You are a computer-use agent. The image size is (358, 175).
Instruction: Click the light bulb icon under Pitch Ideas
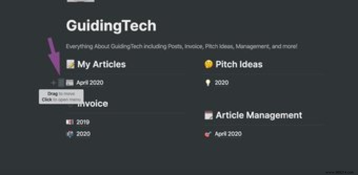(x=208, y=83)
